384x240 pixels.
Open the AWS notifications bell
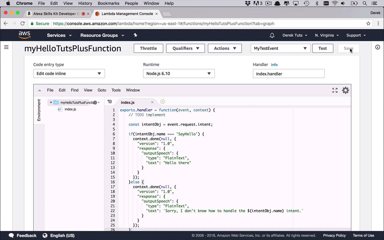tap(272, 35)
